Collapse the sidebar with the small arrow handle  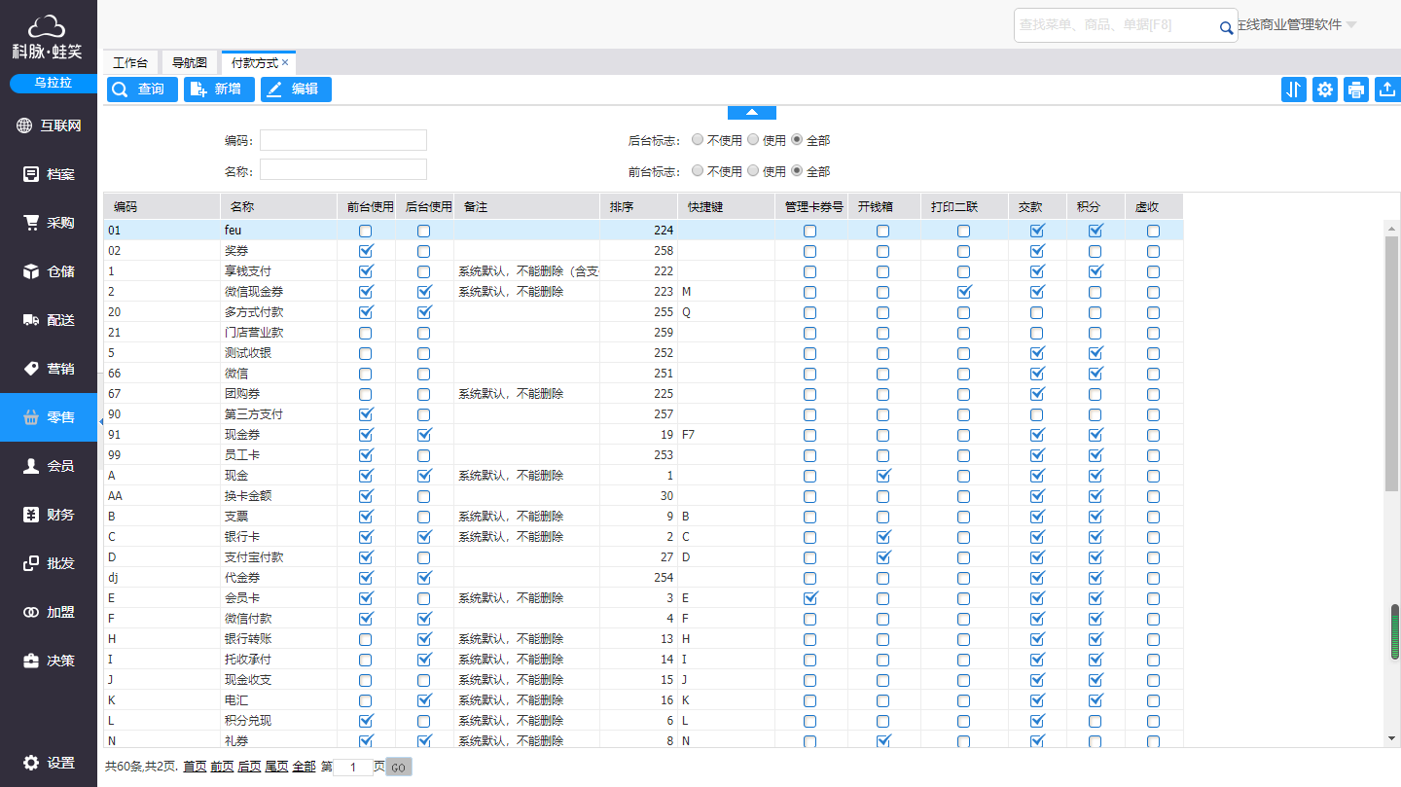[x=101, y=420]
